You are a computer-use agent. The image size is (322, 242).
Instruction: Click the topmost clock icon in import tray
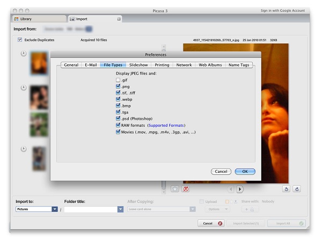24,54
